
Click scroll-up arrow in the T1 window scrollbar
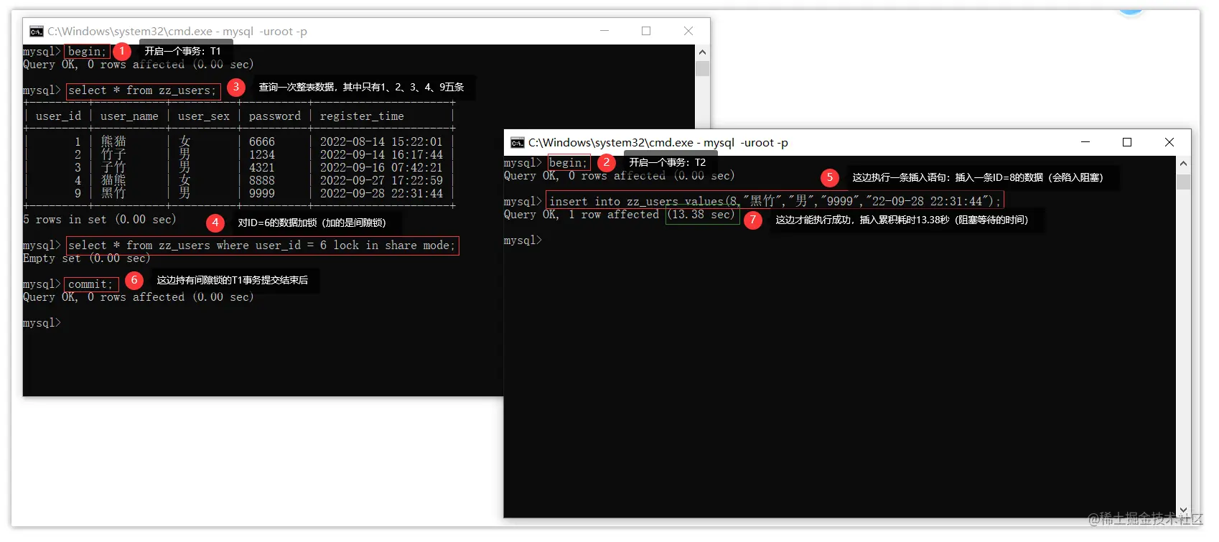(702, 52)
